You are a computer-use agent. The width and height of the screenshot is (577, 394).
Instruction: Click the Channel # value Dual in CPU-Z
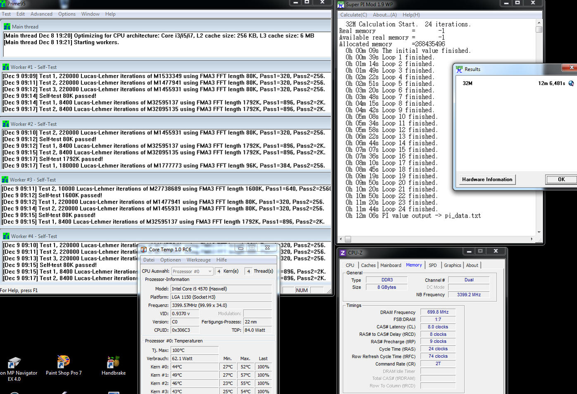(469, 280)
